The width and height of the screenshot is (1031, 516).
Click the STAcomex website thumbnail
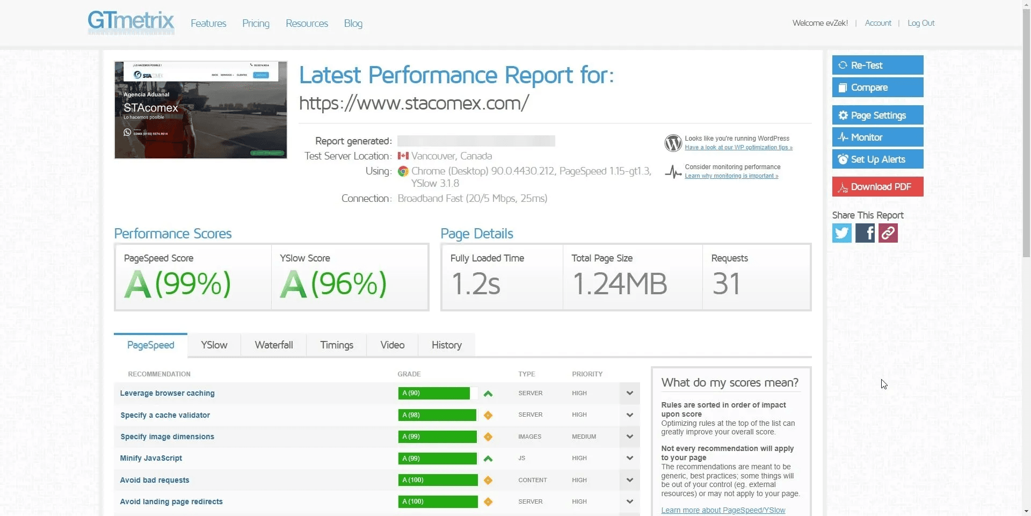(x=200, y=110)
